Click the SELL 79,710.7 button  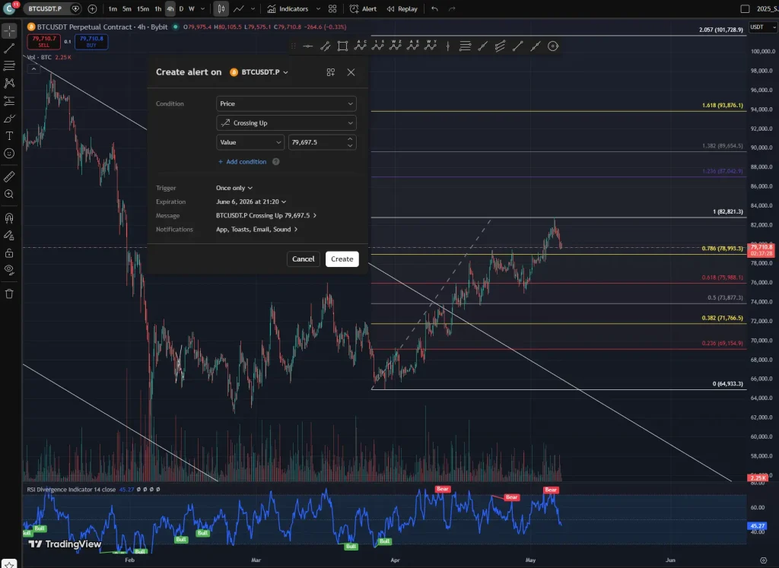43,42
